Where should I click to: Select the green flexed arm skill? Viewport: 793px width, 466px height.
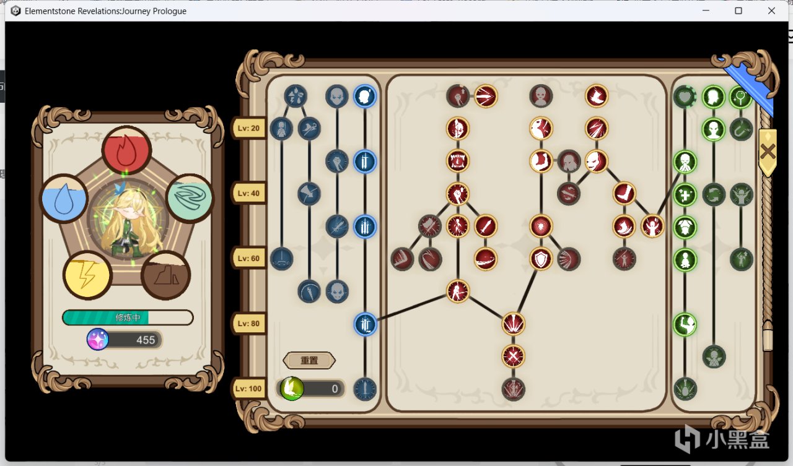click(685, 324)
